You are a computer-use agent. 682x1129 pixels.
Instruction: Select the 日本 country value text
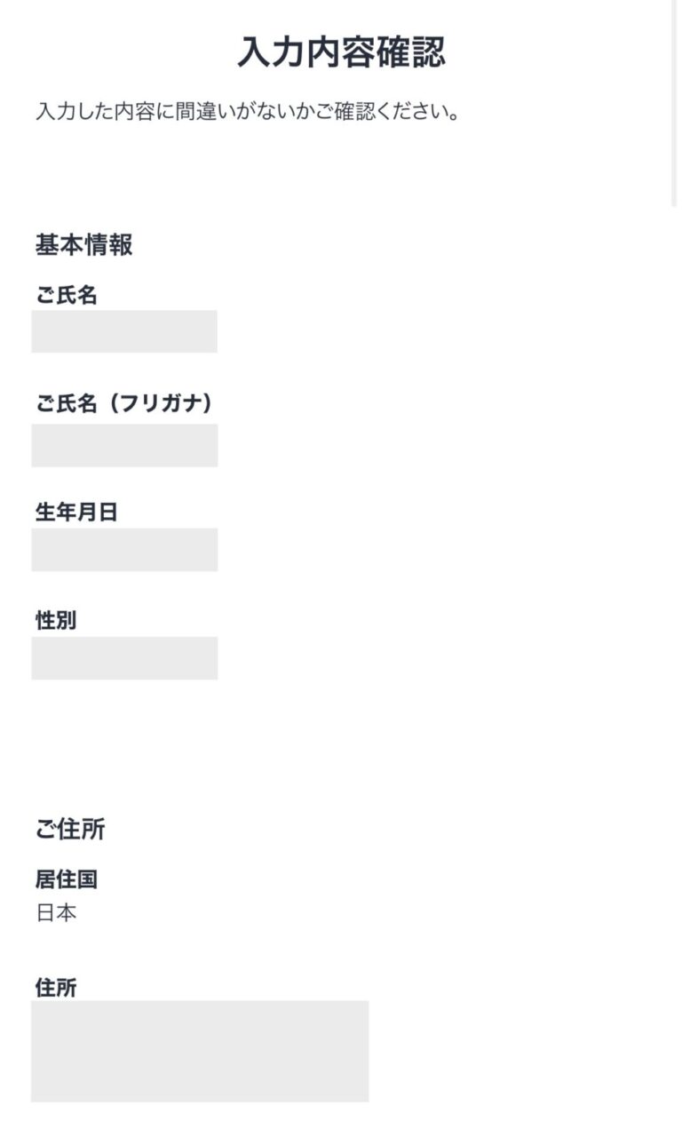pyautogui.click(x=56, y=912)
